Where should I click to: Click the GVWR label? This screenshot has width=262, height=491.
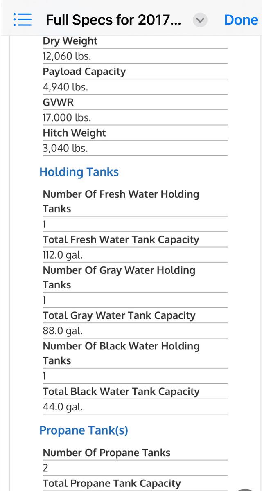[x=59, y=102]
